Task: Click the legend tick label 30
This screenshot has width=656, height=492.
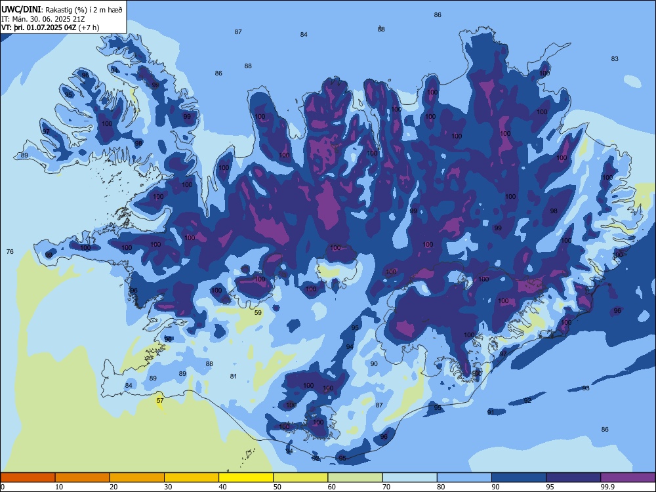Action: click(x=168, y=487)
